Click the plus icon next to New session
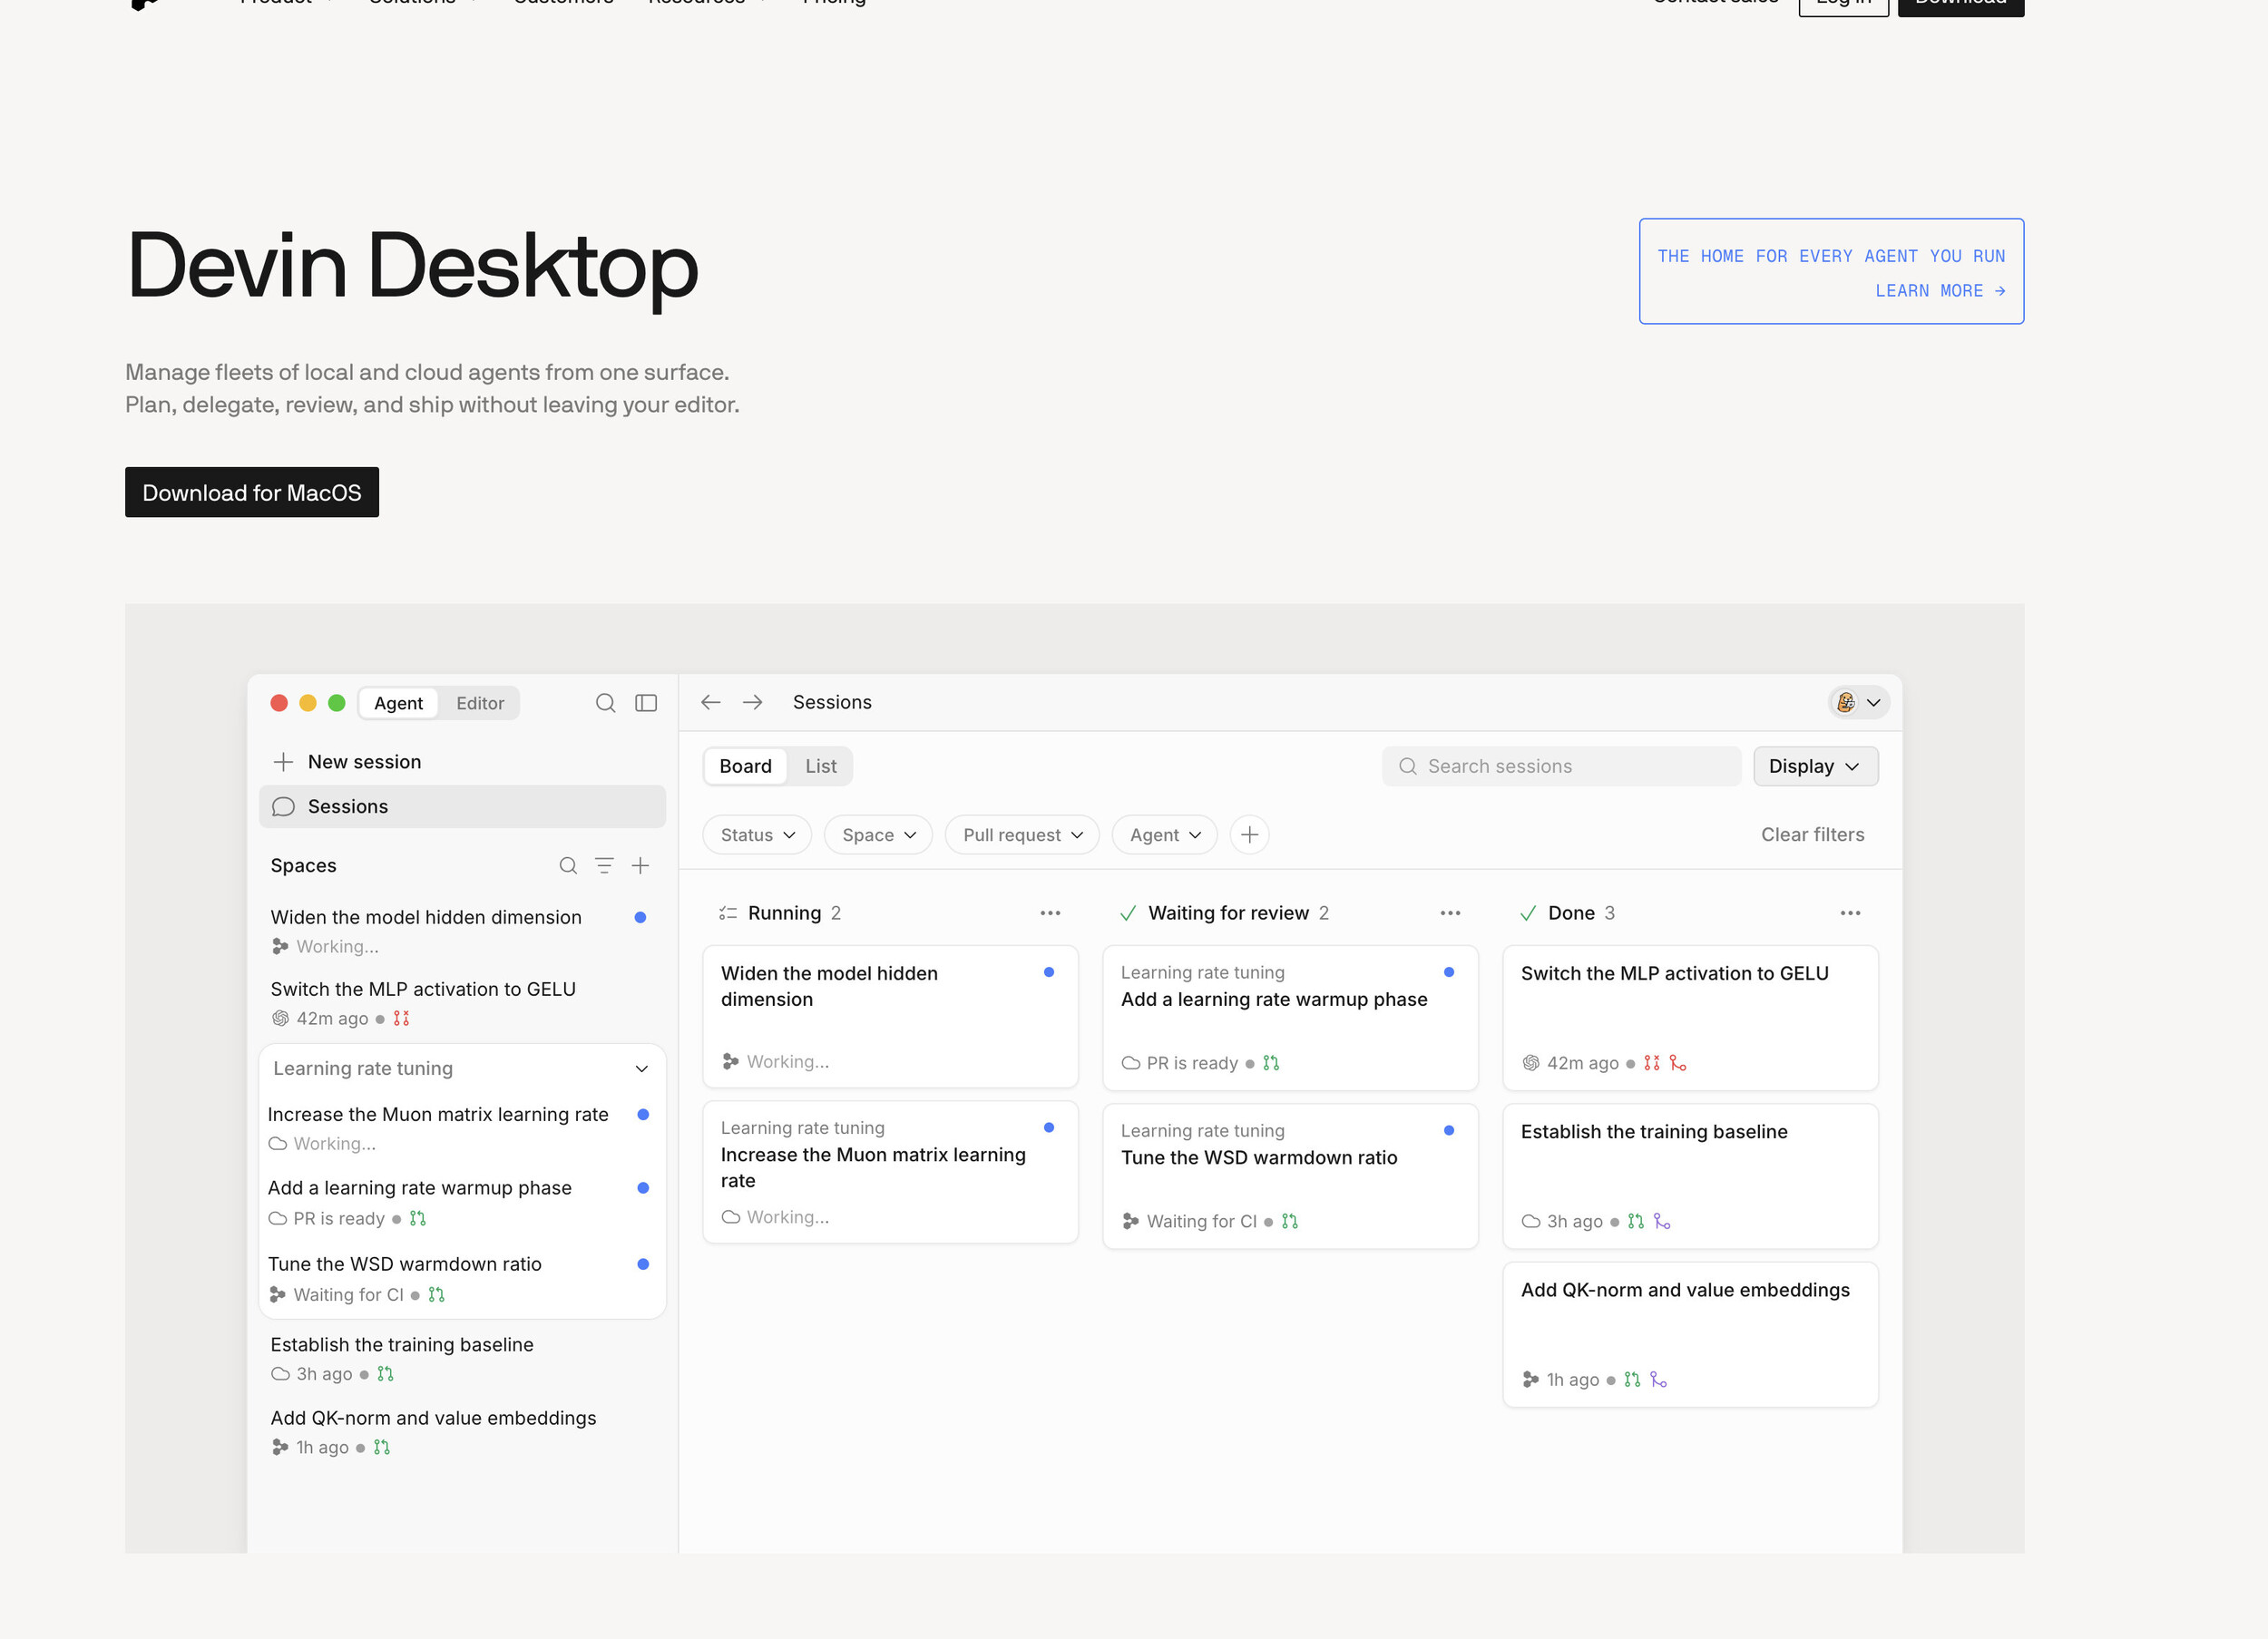Image resolution: width=2268 pixels, height=1639 pixels. (283, 762)
